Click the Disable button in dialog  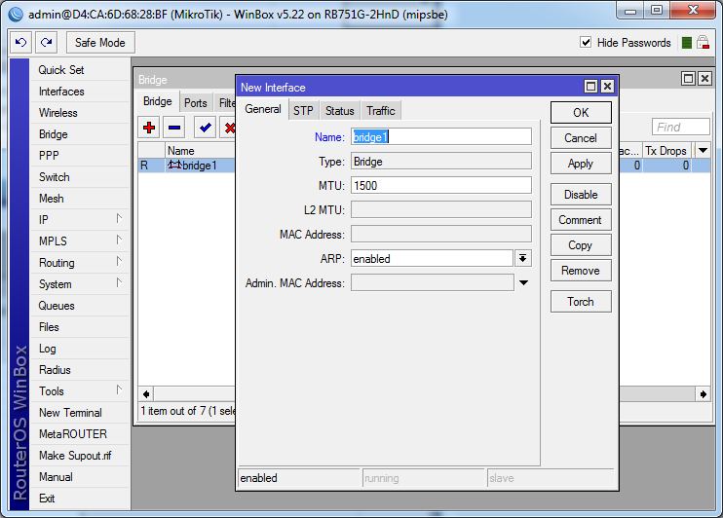click(x=581, y=195)
